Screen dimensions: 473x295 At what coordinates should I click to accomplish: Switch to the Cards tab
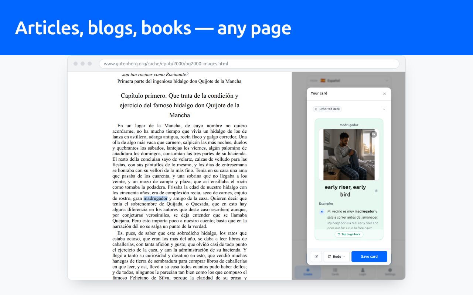[335, 272]
